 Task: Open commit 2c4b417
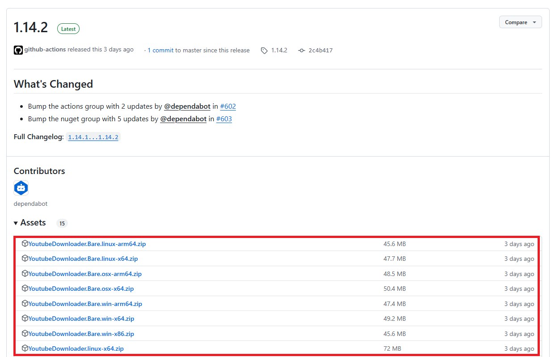(x=320, y=50)
